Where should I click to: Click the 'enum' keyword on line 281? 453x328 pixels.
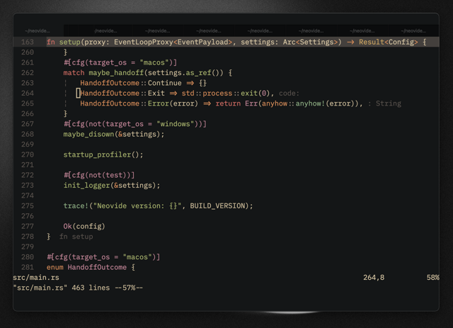(55, 267)
